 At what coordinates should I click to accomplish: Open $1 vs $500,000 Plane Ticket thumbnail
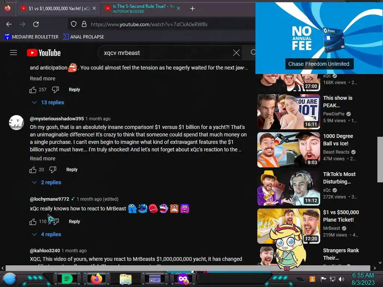point(288,226)
